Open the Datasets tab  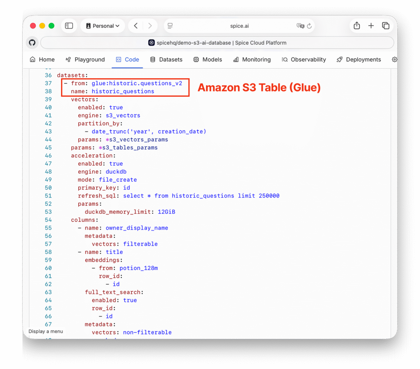pyautogui.click(x=166, y=59)
